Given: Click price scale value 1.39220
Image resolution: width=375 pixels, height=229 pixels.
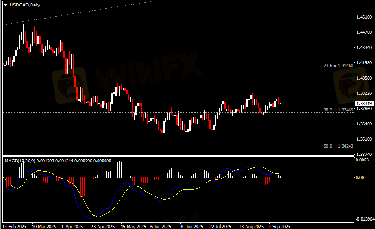Looking at the screenshot, I should 364,93.
